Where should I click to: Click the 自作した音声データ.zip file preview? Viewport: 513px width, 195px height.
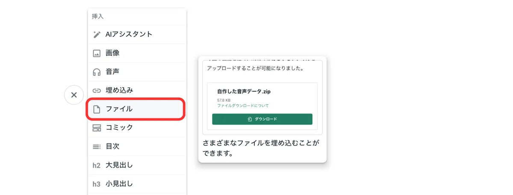pyautogui.click(x=262, y=106)
